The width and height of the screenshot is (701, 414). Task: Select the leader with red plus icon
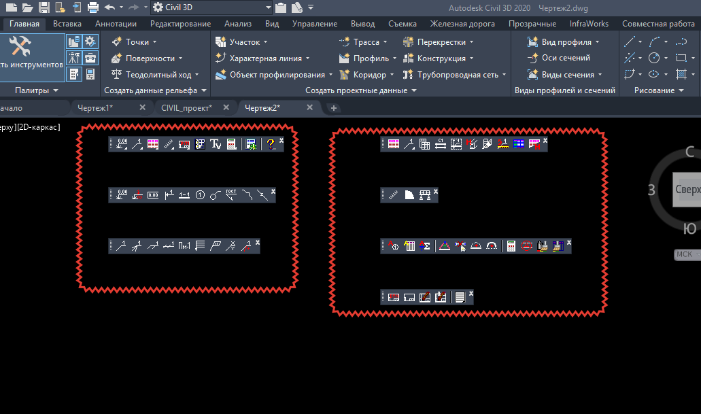point(246,246)
